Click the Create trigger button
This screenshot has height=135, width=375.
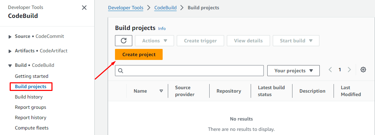pos(200,41)
